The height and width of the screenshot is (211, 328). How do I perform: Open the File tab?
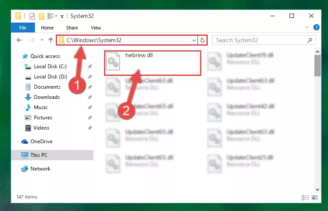(23, 28)
